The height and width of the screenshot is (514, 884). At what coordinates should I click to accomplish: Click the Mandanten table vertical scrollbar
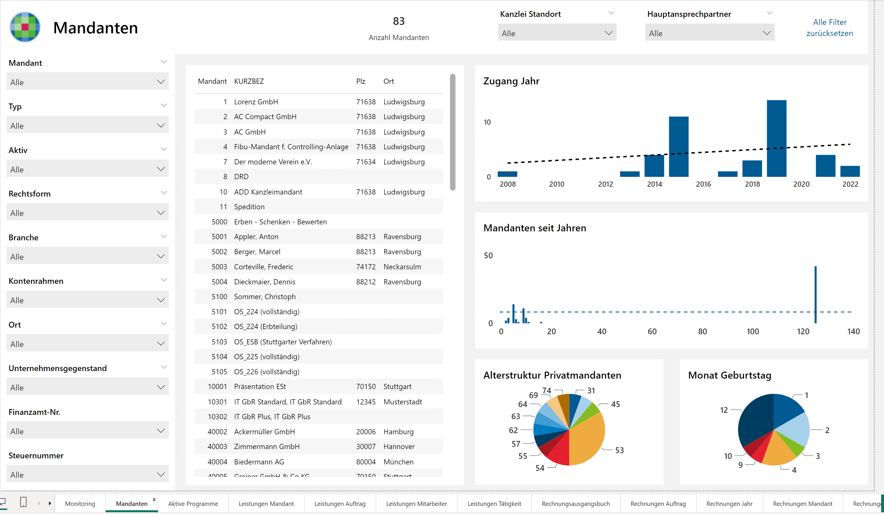[452, 132]
